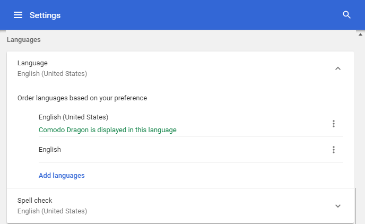365x224 pixels.
Task: Click the scrollbar up arrow
Action: coord(360,35)
